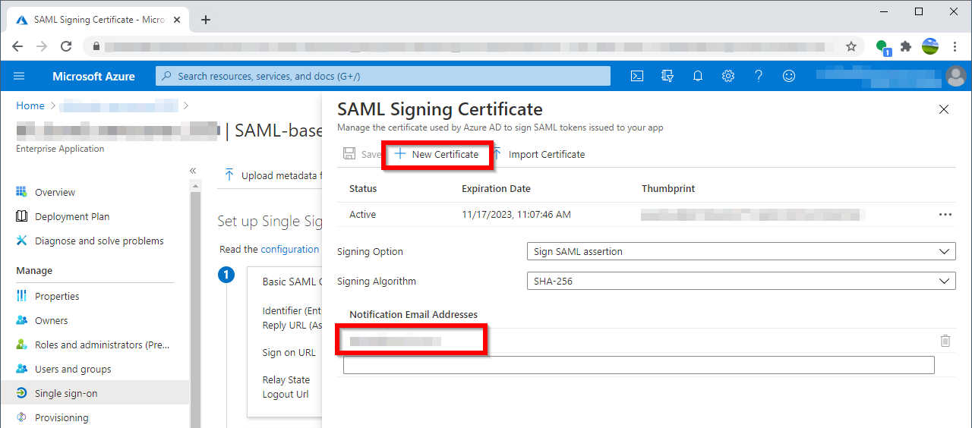Open the account avatar menu
Viewport: 972px width, 428px height.
[956, 76]
